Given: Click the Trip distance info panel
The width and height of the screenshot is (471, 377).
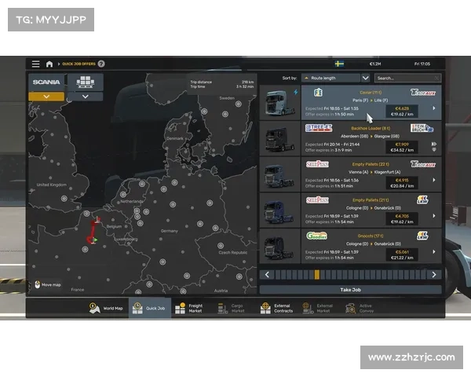Looking at the screenshot, I should coord(221,84).
